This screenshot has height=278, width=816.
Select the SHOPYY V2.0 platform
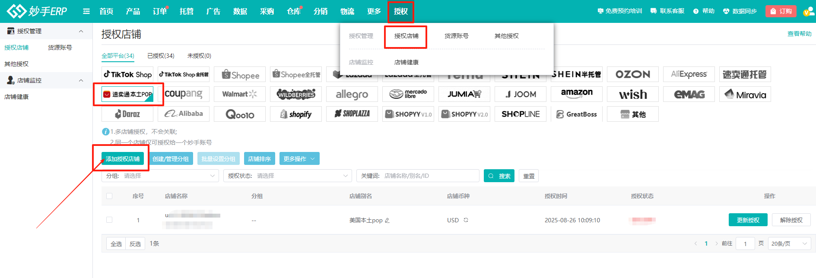click(464, 114)
